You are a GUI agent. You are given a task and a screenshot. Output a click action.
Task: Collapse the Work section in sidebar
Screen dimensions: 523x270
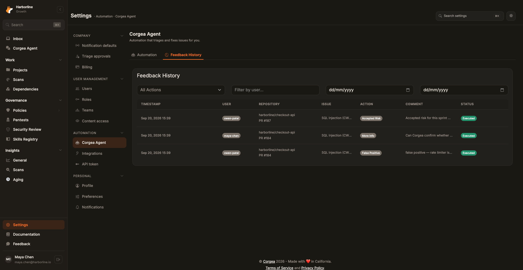[x=60, y=60]
